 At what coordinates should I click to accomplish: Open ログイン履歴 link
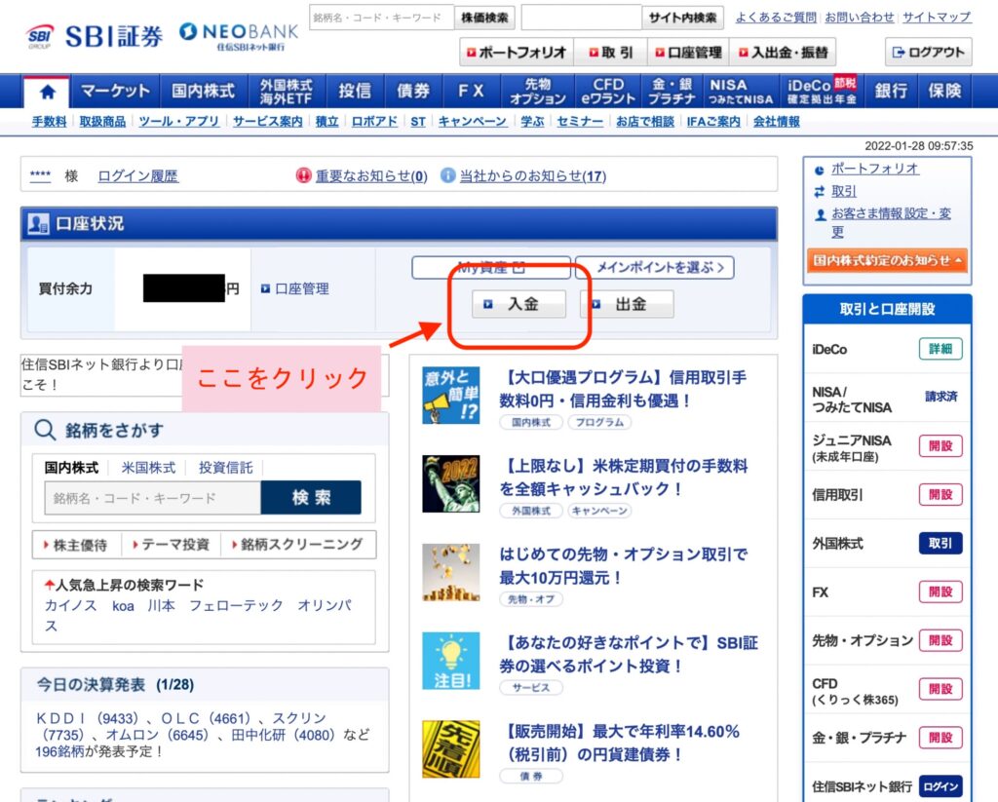coord(138,175)
